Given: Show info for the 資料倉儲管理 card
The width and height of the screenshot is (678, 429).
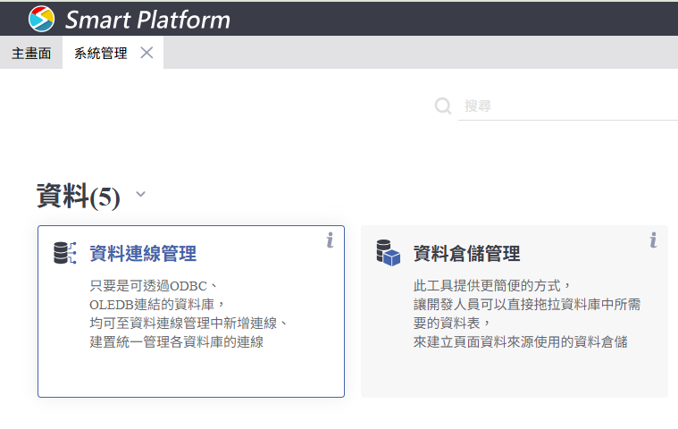Looking at the screenshot, I should tap(653, 240).
